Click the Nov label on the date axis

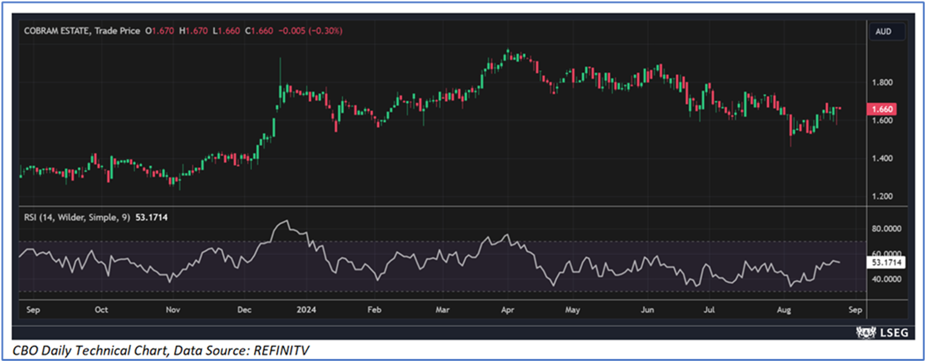click(x=173, y=310)
